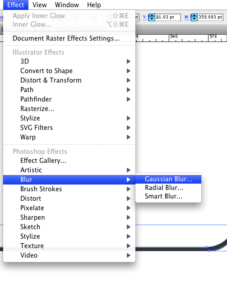227x286 pixels.
Task: Open the Sharpen submenu
Action: [x=69, y=217]
